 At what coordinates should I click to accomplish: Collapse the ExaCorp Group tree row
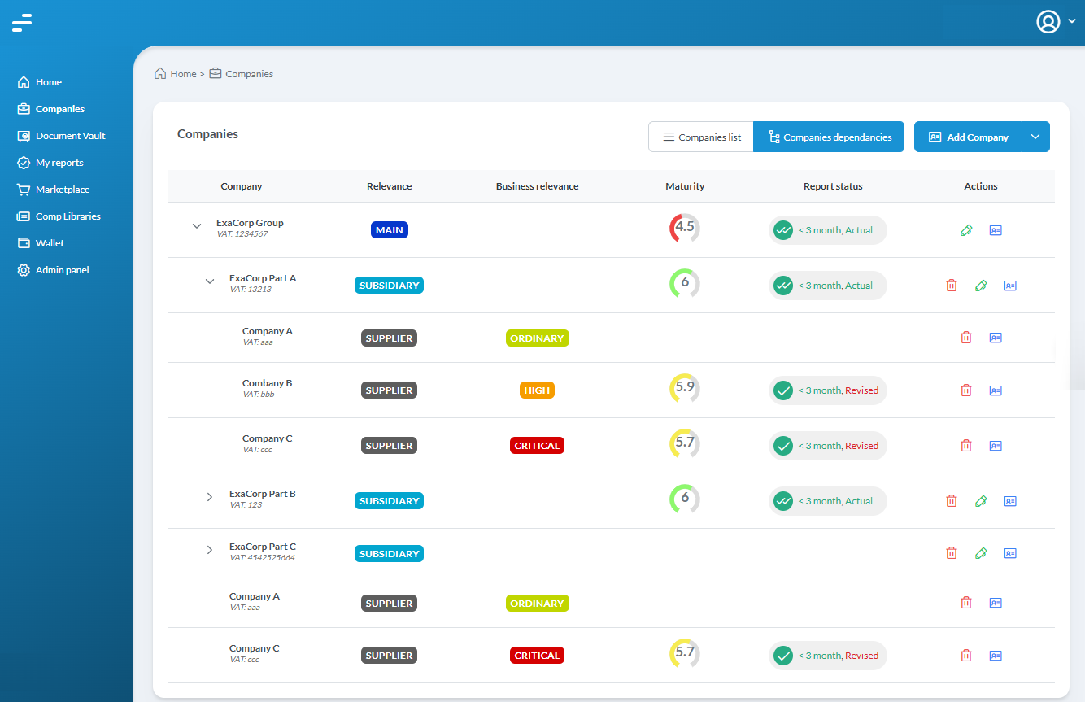(x=196, y=226)
